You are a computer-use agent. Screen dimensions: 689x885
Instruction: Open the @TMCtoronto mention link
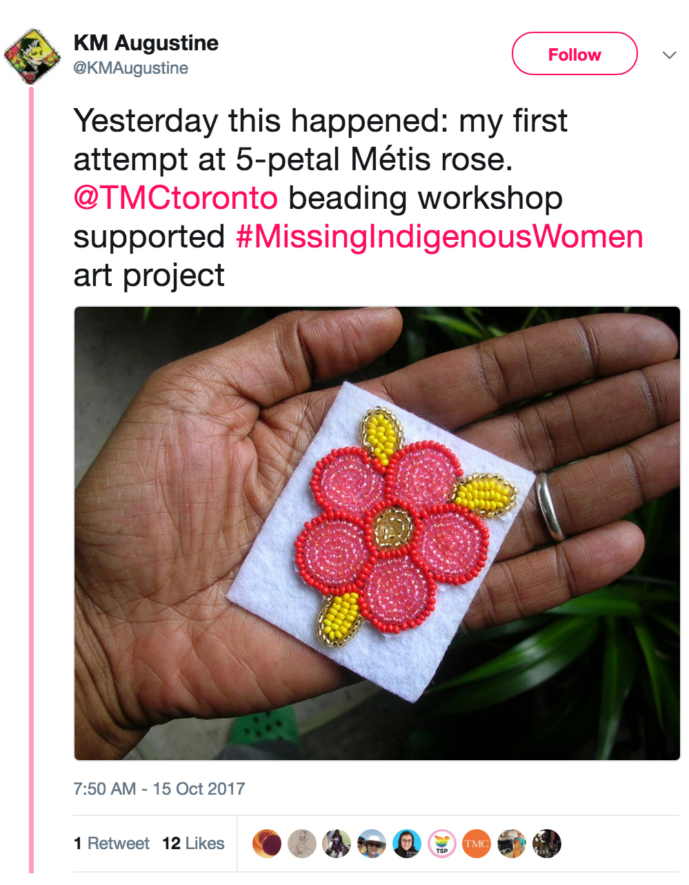point(176,199)
